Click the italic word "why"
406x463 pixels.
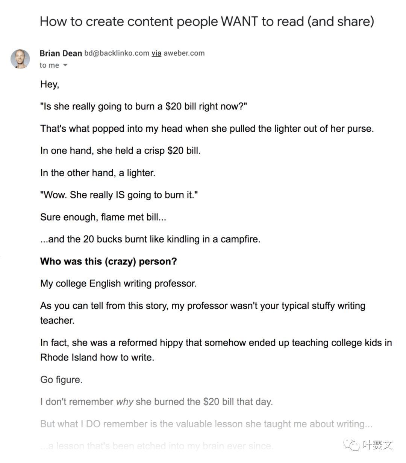click(x=124, y=402)
